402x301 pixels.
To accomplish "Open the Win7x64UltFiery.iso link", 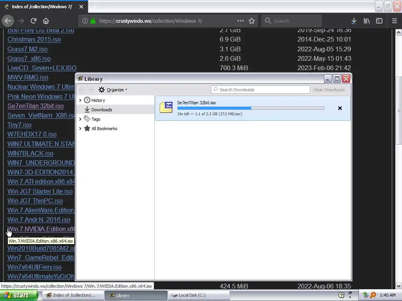I will click(x=35, y=267).
